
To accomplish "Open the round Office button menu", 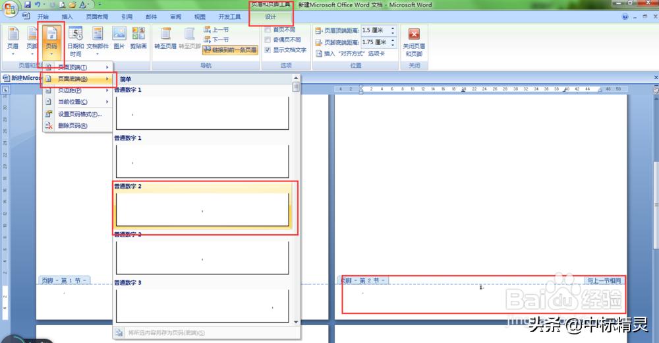I will [x=10, y=7].
